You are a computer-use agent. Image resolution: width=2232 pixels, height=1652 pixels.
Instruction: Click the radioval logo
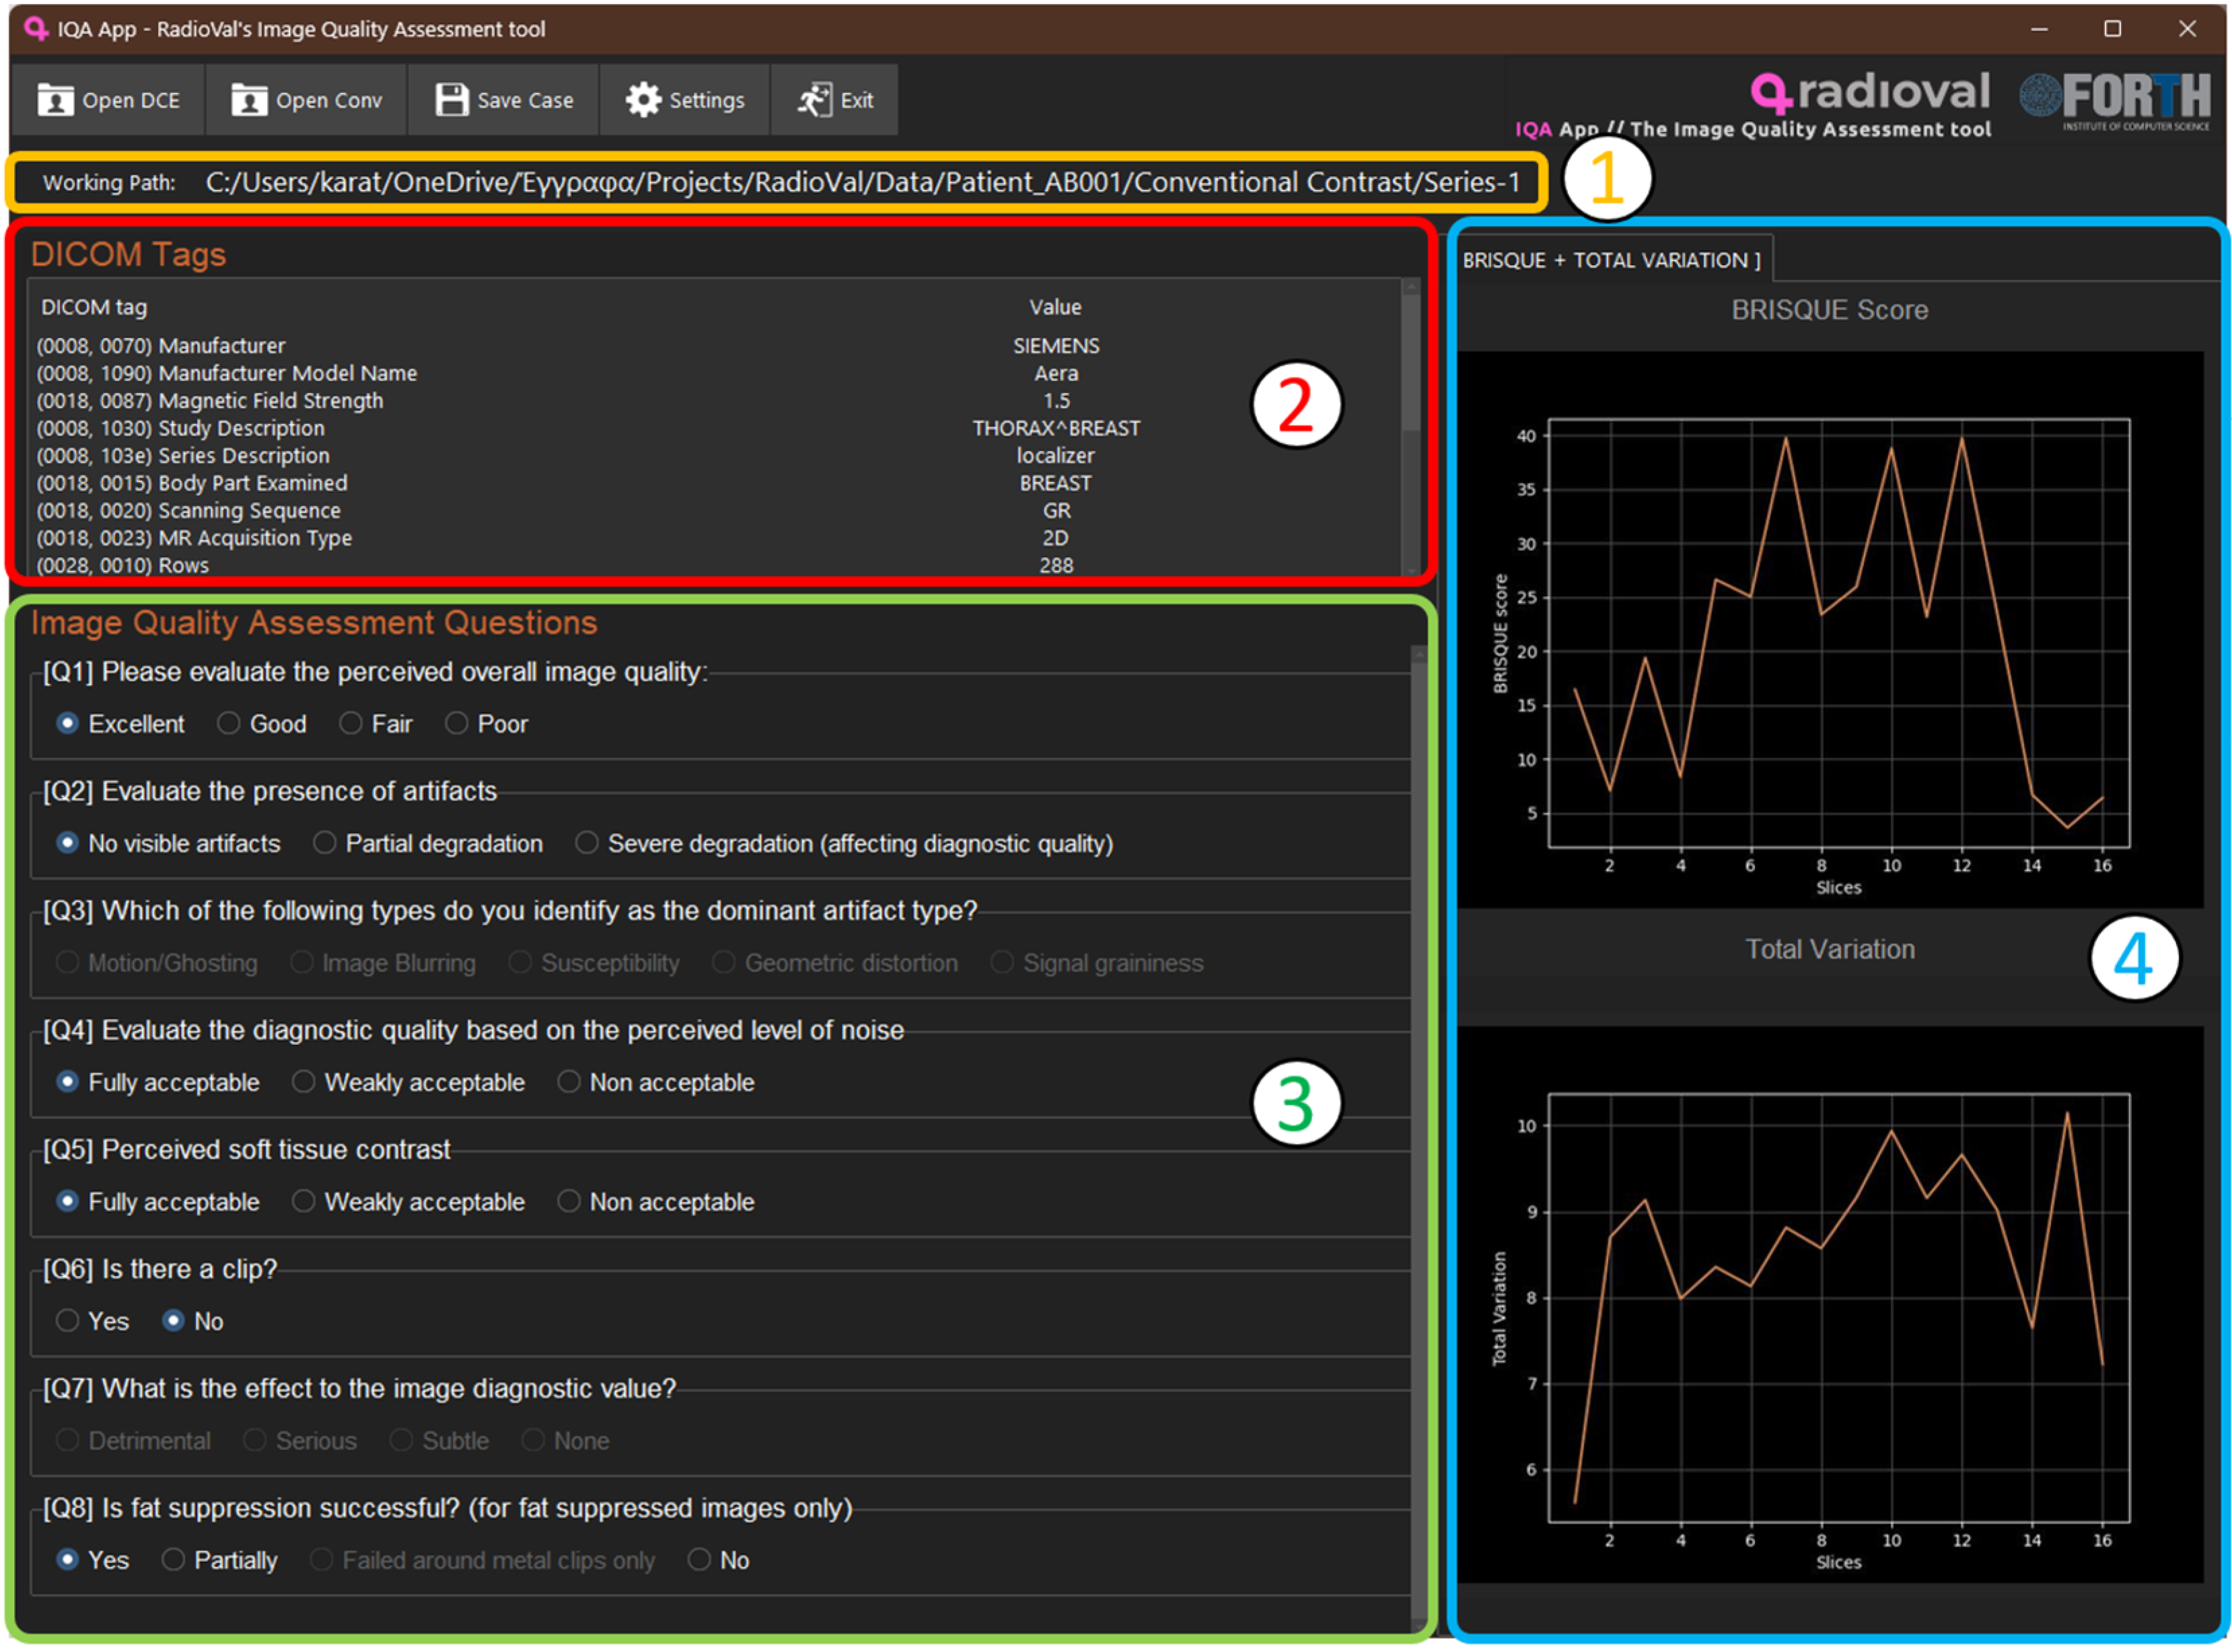(1870, 92)
